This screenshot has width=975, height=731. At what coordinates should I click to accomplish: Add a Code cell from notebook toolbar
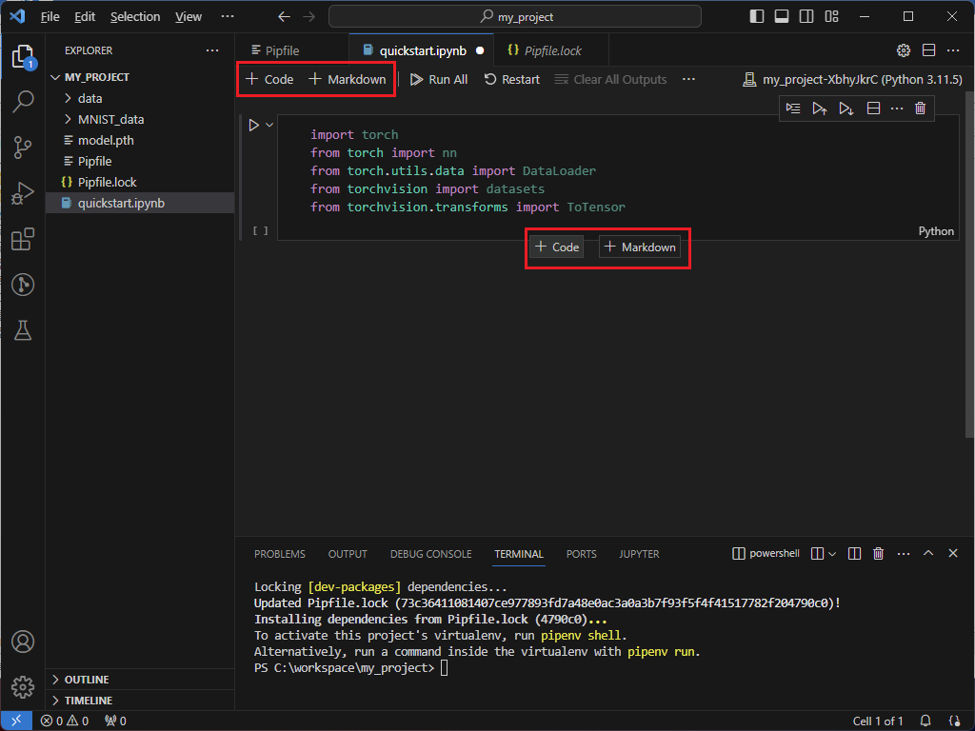coord(269,80)
